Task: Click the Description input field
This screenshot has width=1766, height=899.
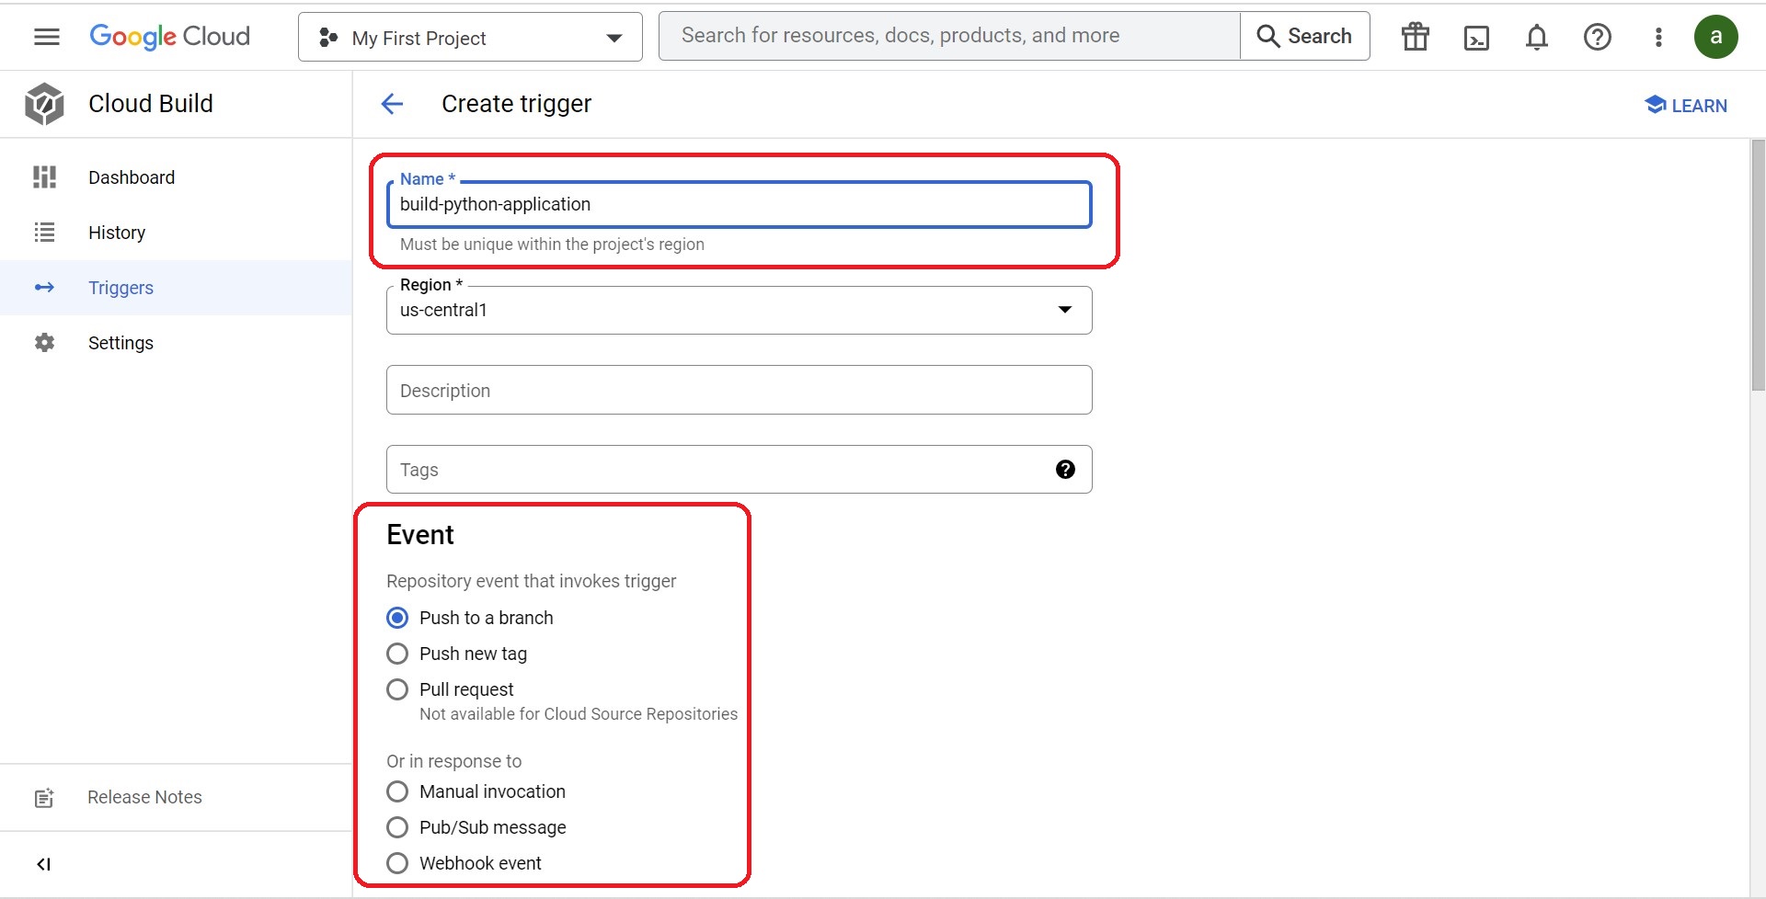Action: (x=739, y=390)
